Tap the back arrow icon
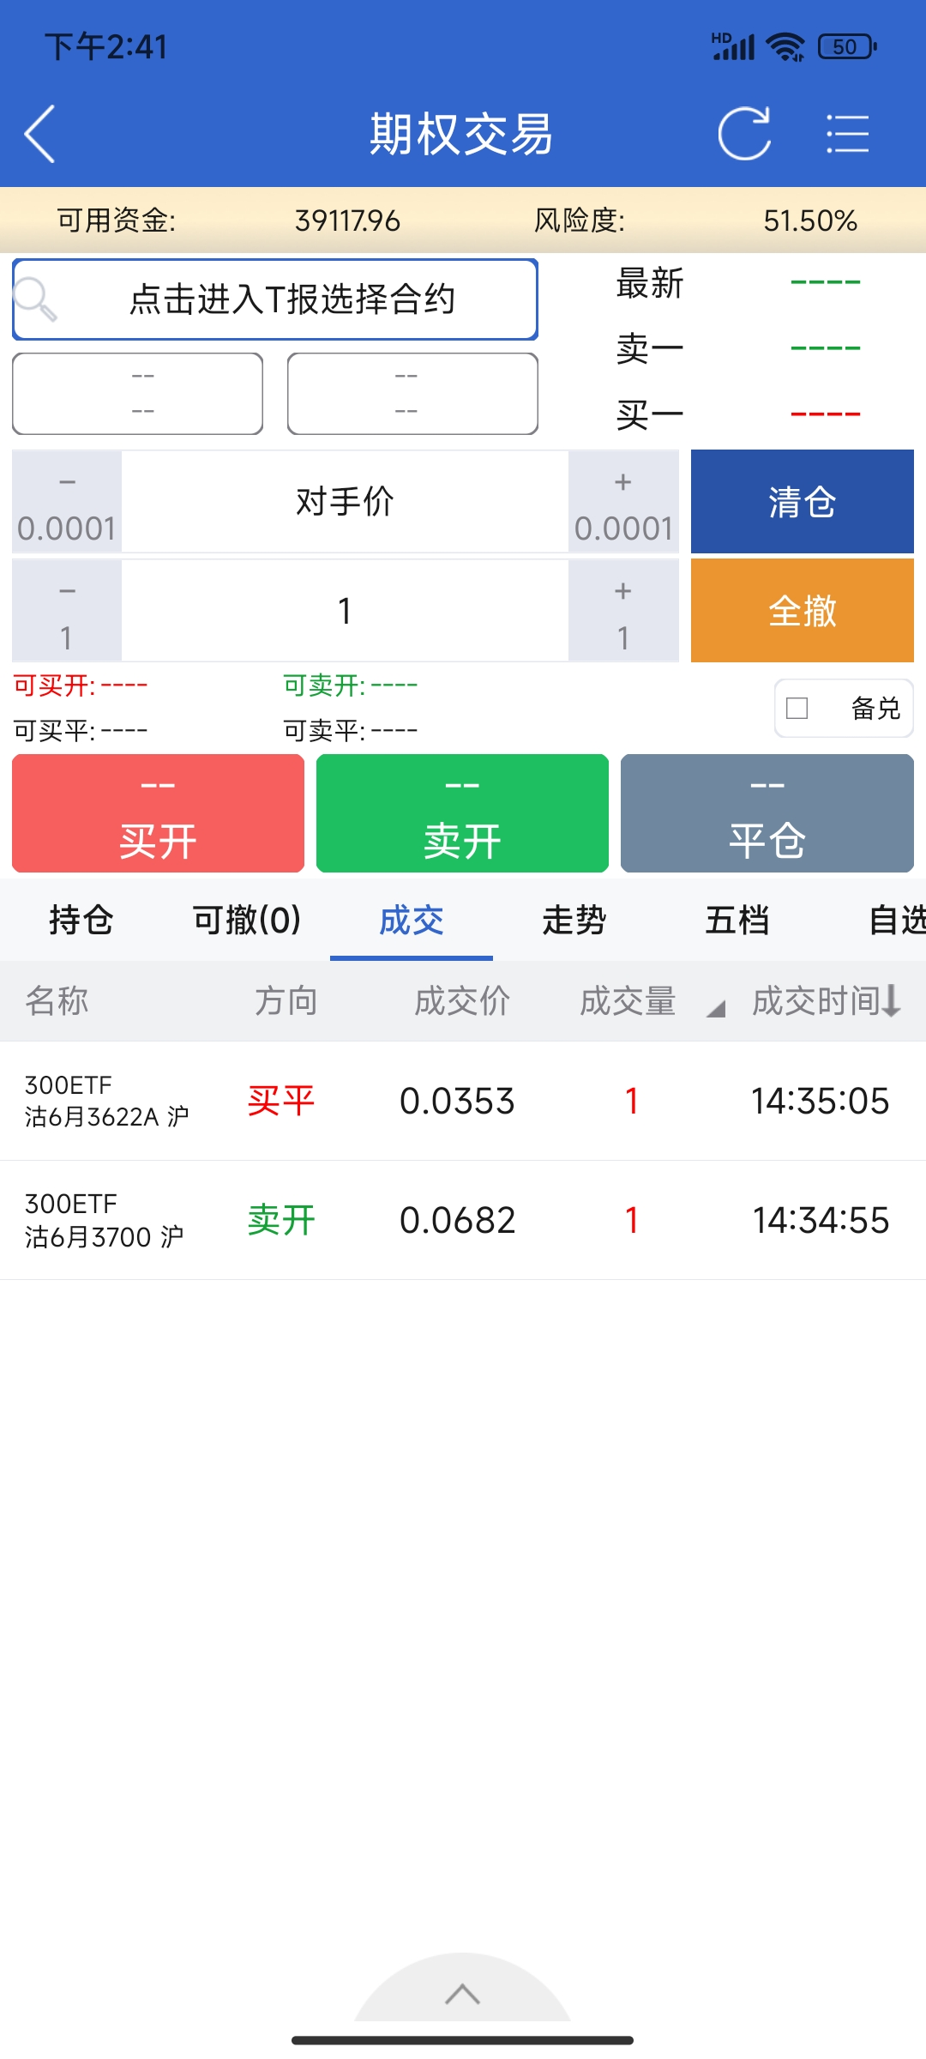926x2059 pixels. [x=40, y=134]
